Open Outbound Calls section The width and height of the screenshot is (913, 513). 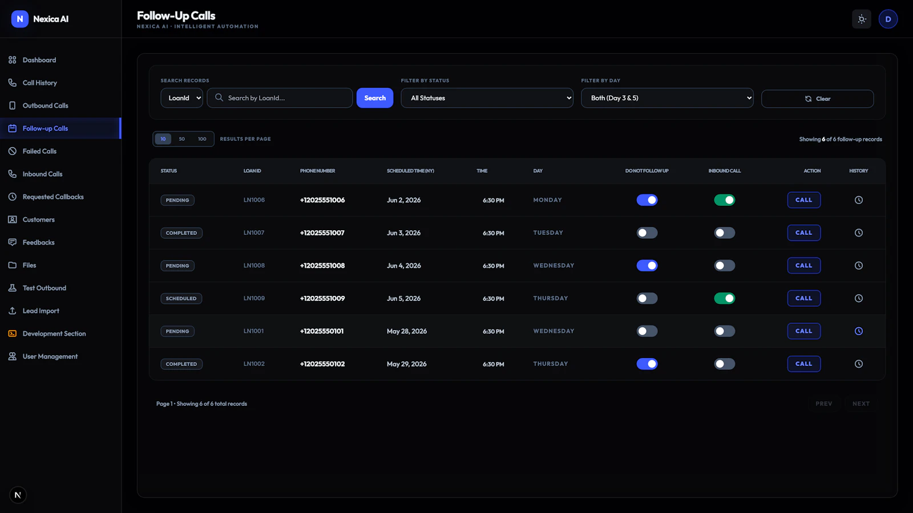(60, 105)
